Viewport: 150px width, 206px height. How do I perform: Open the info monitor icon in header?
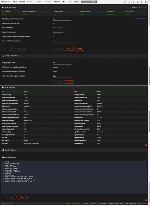[x=138, y=2]
